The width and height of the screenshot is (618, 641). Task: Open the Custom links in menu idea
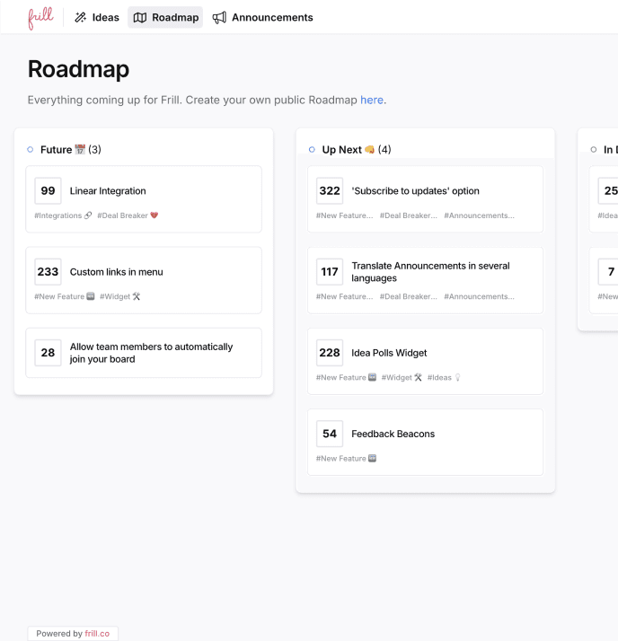tap(116, 272)
